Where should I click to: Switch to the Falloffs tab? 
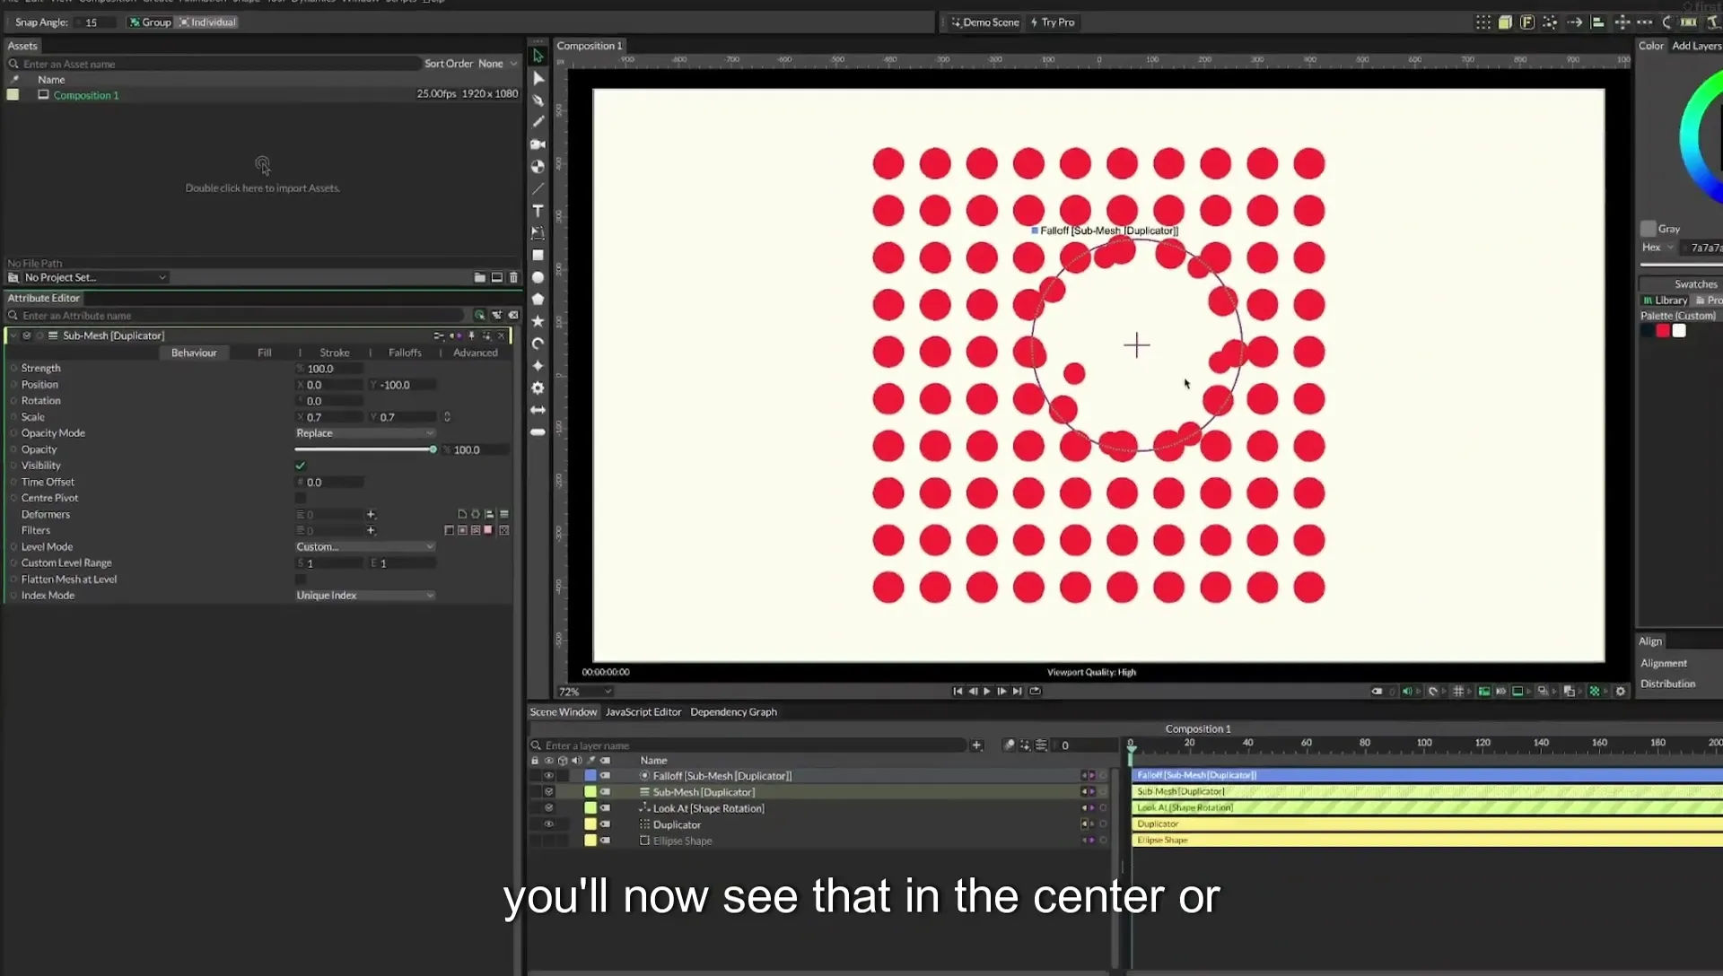pyautogui.click(x=405, y=353)
